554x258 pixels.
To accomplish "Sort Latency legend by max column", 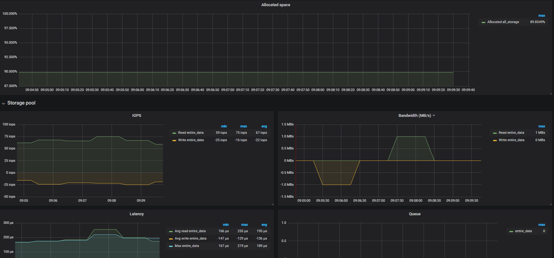I will (244, 225).
